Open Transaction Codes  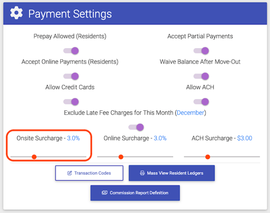click(x=89, y=173)
